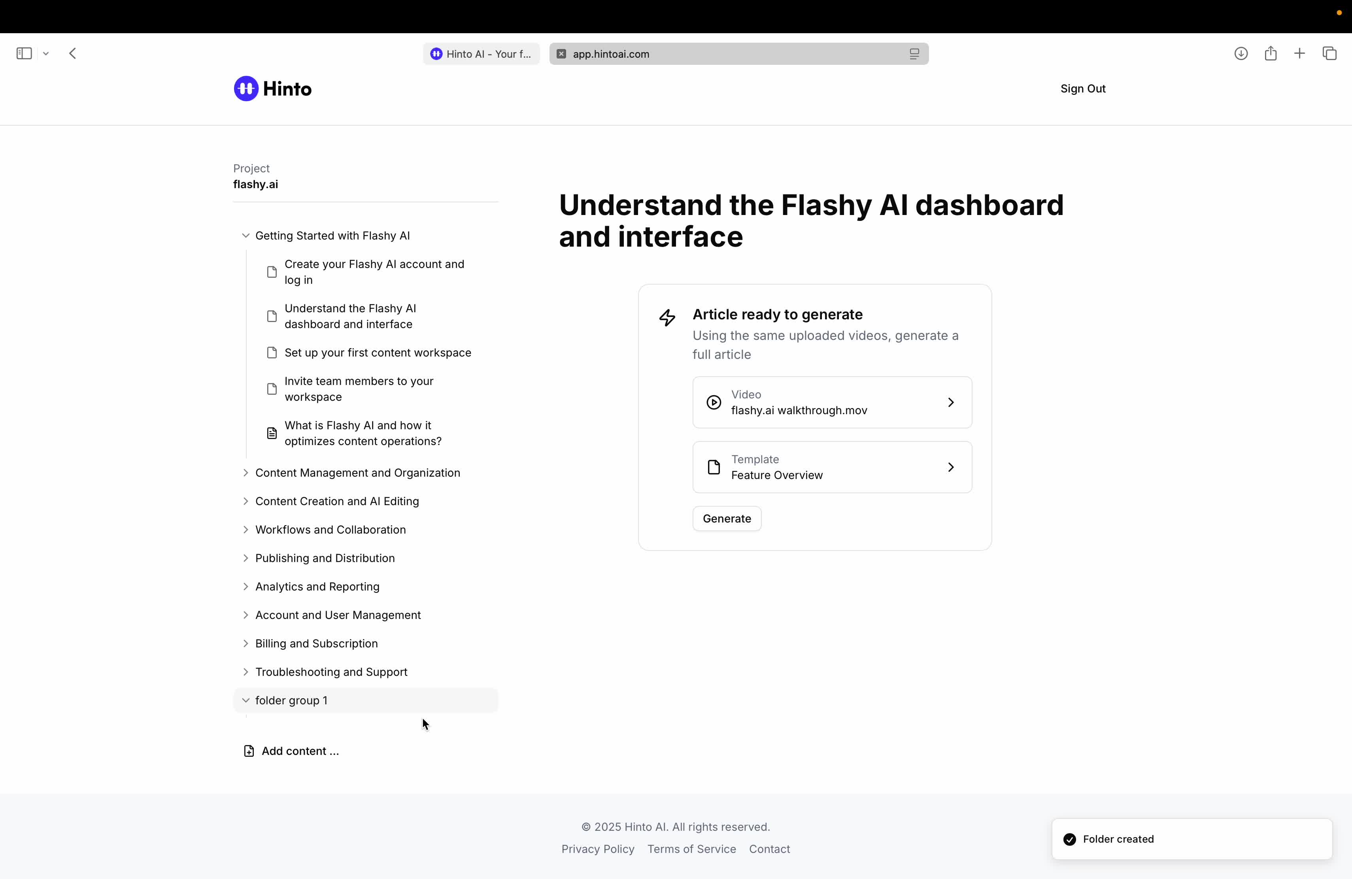Click Sign Out link
The height and width of the screenshot is (879, 1352).
point(1082,89)
